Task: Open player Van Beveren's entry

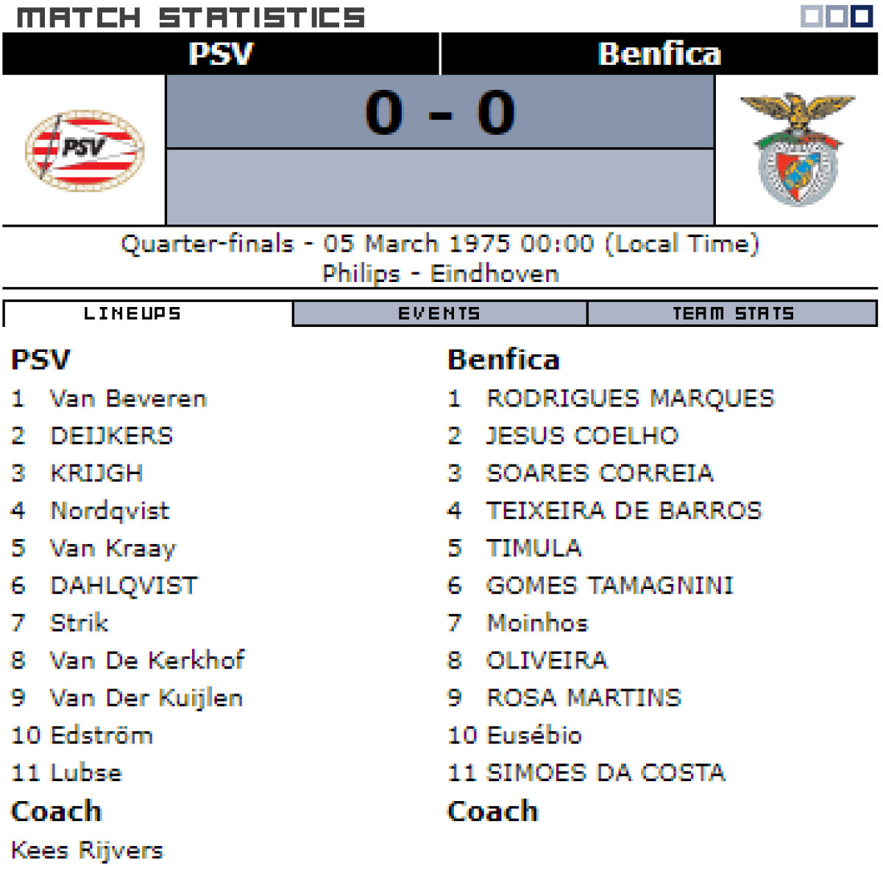Action: click(x=128, y=399)
